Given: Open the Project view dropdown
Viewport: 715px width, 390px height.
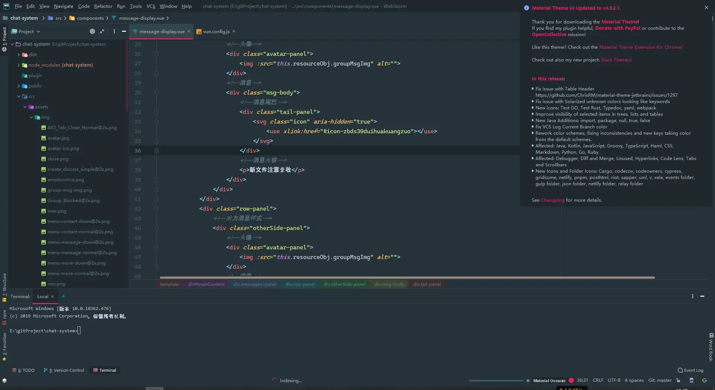Looking at the screenshot, I should click(x=26, y=31).
